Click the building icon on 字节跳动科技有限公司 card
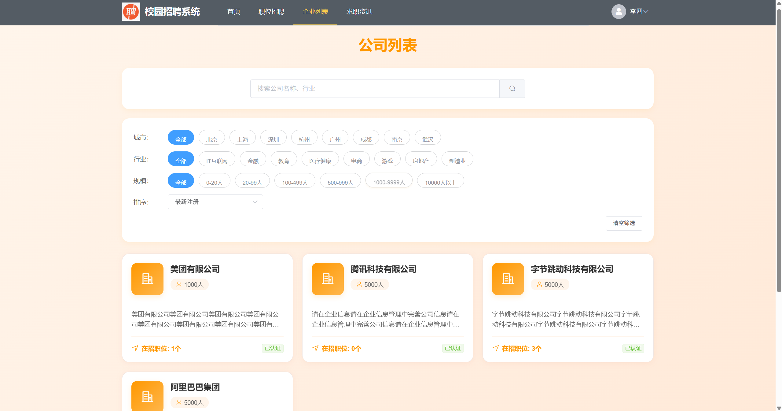 click(x=508, y=279)
